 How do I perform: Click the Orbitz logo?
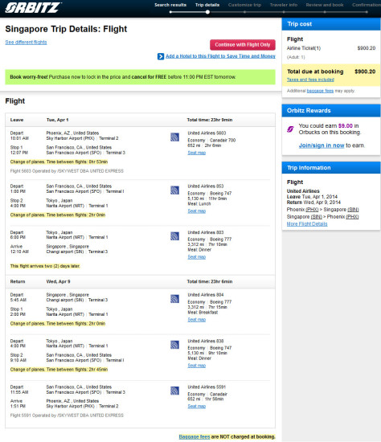pyautogui.click(x=33, y=7)
